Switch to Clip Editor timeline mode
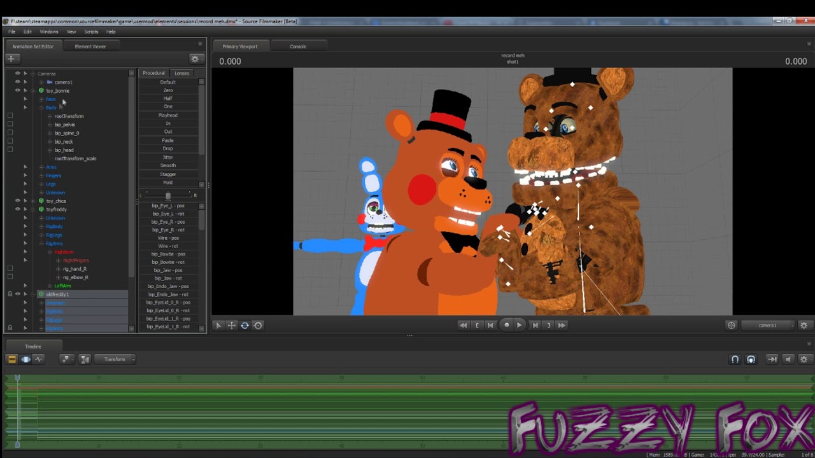Viewport: 815px width, 458px height. 11,359
